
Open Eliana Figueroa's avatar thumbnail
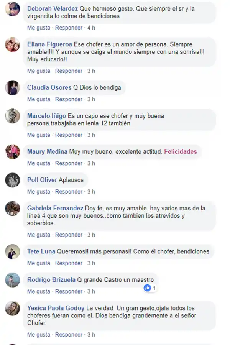13,44
